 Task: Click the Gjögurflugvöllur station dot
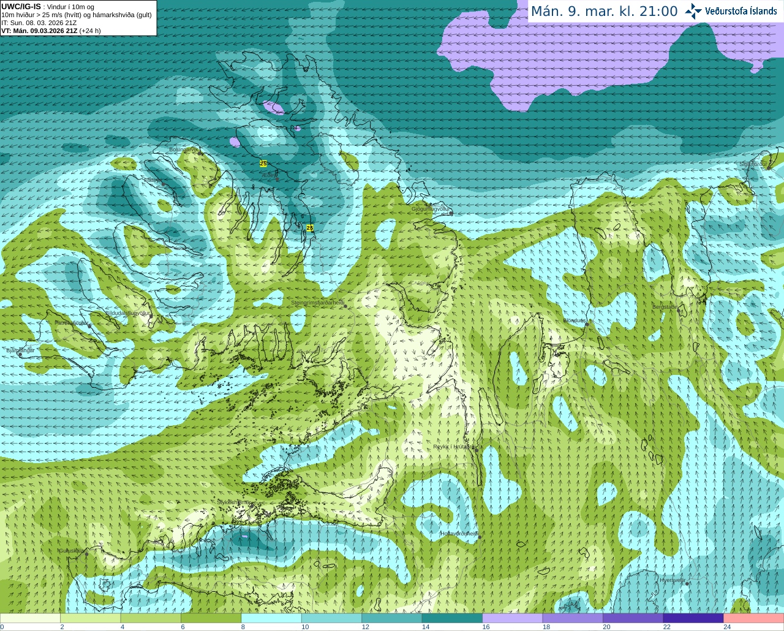(451, 213)
